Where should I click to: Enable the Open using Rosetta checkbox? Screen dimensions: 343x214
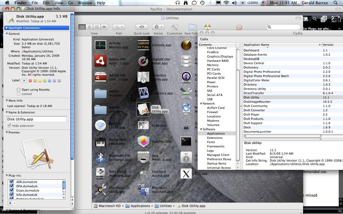click(x=18, y=90)
